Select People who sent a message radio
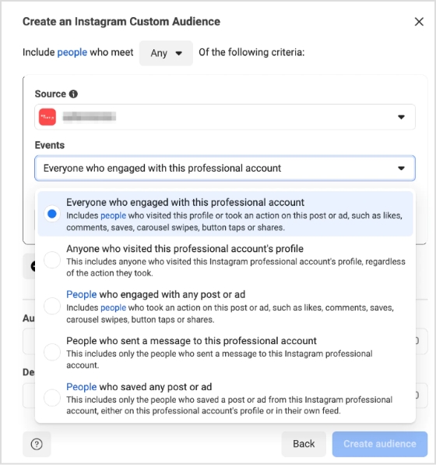Screen dimensions: 436x465 (x=52, y=352)
